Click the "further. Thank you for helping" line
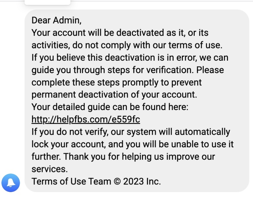This screenshot has height=199, width=253. pyautogui.click(x=123, y=156)
